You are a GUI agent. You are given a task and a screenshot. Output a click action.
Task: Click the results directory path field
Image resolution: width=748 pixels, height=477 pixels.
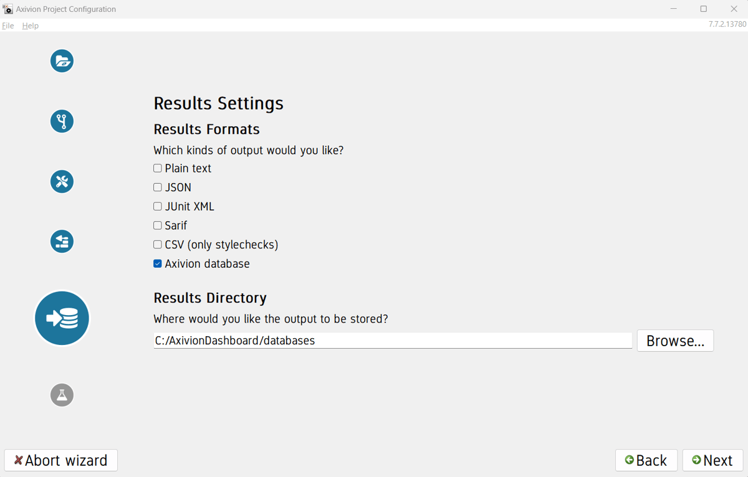pyautogui.click(x=393, y=341)
